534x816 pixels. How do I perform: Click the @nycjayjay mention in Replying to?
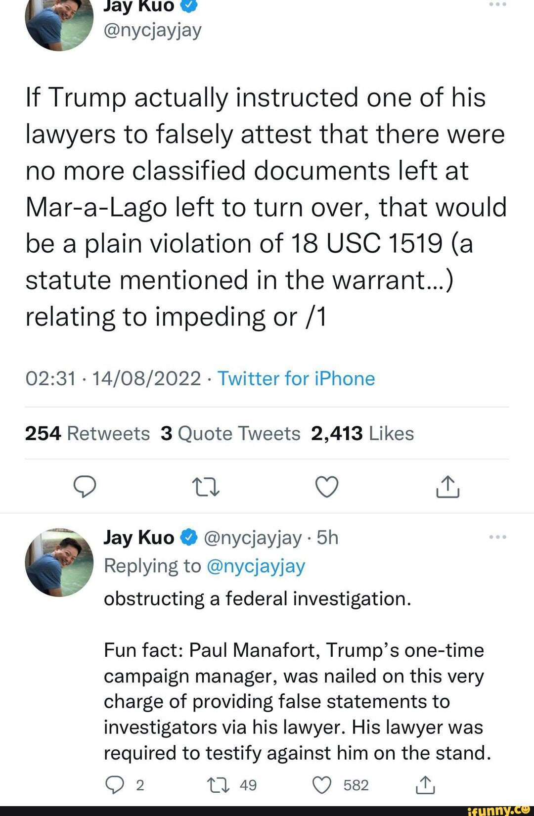255,566
